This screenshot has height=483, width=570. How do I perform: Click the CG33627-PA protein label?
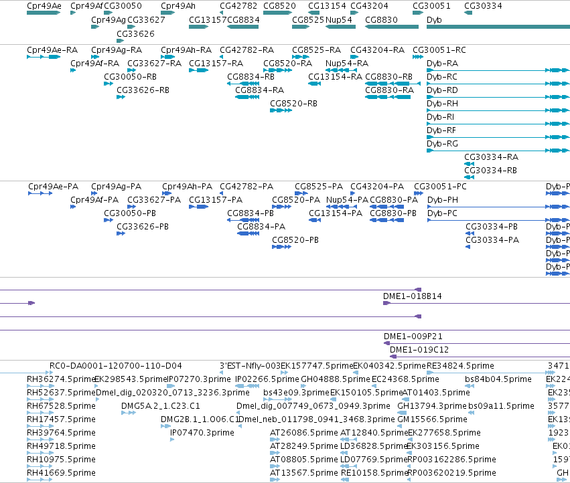point(154,200)
